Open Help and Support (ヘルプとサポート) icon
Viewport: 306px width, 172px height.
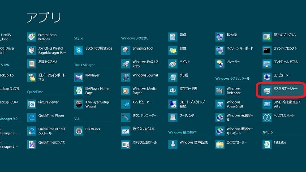click(267, 118)
